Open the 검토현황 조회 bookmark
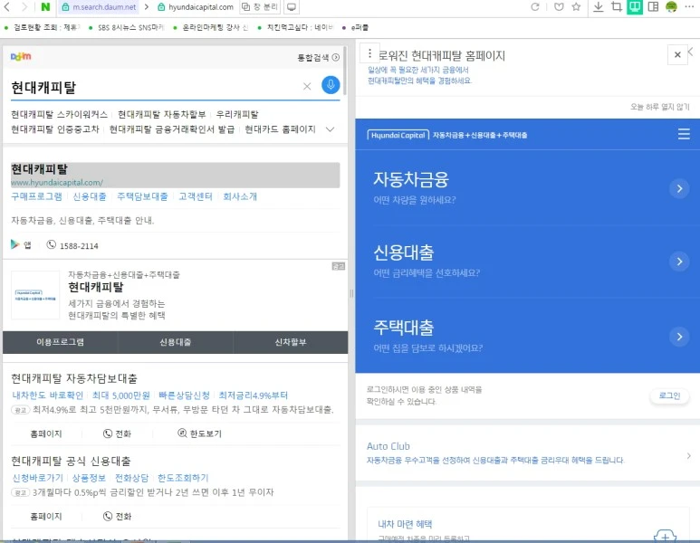 pos(42,28)
